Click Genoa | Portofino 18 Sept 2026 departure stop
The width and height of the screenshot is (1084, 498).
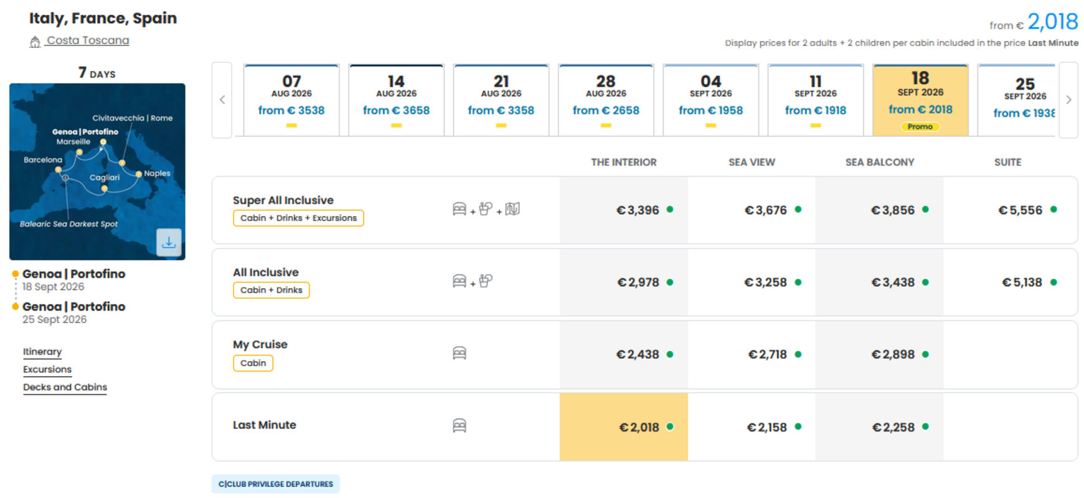click(73, 280)
